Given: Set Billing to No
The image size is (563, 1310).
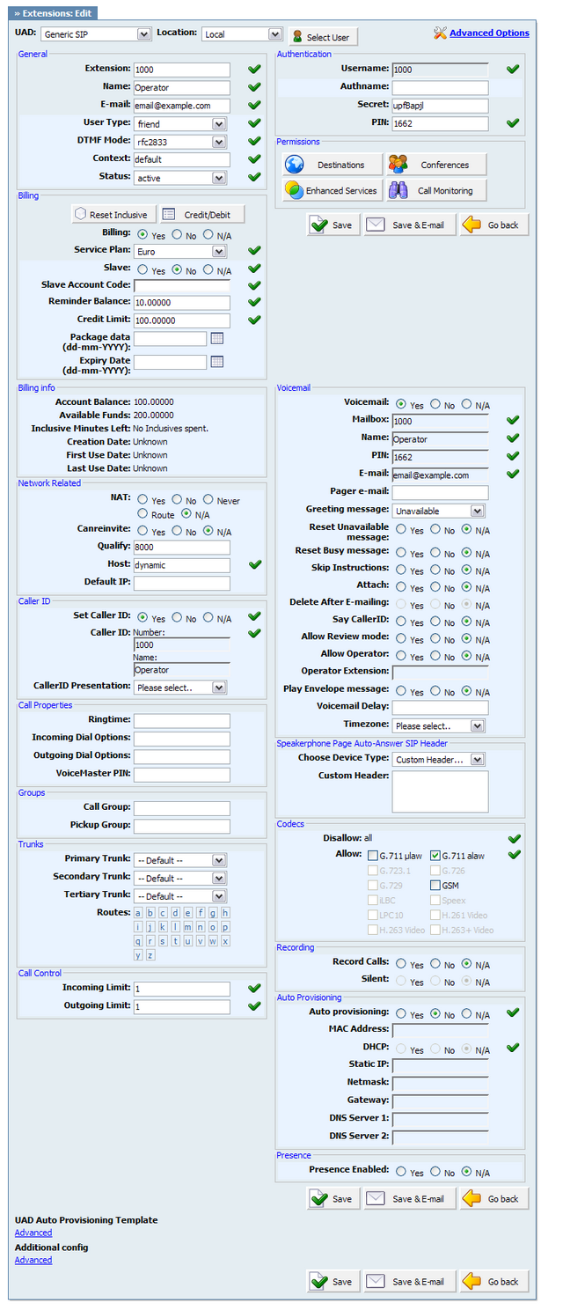Looking at the screenshot, I should (175, 234).
